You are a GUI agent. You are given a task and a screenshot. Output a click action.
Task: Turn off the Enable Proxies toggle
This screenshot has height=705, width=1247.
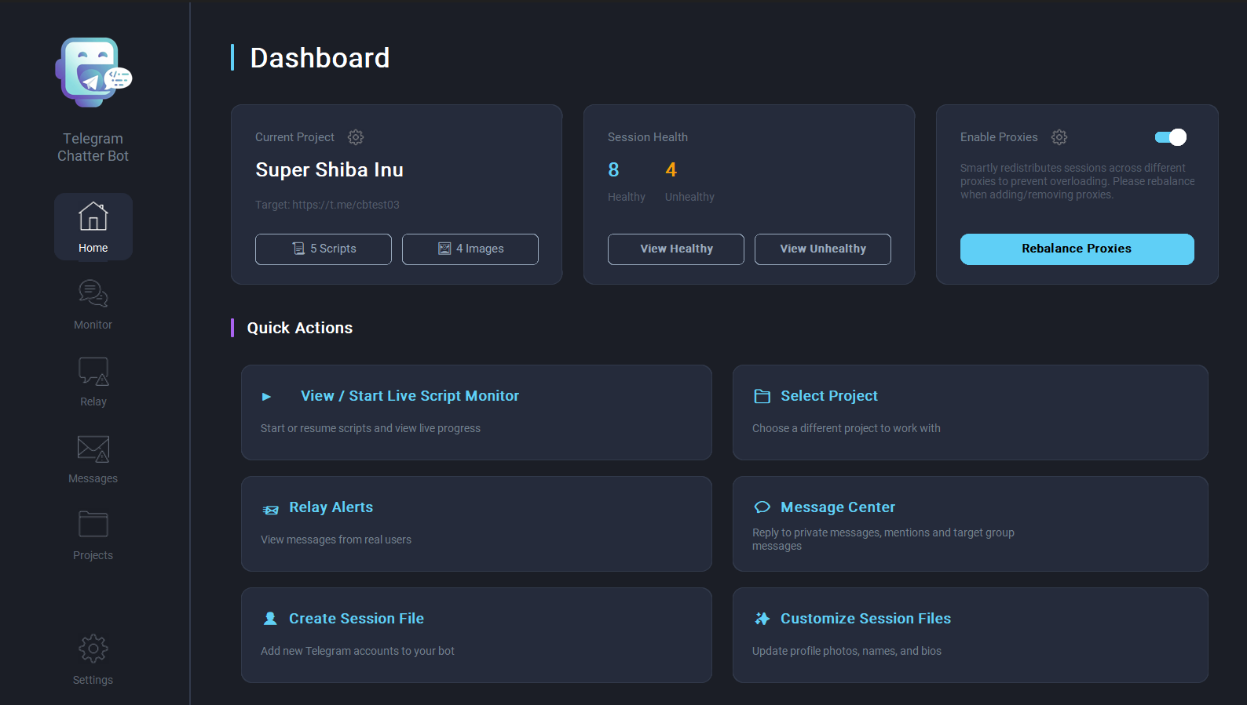pyautogui.click(x=1170, y=137)
